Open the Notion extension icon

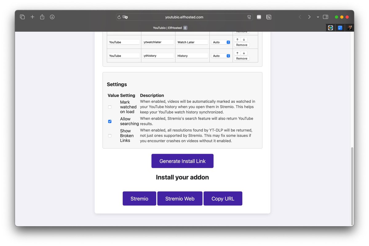(x=269, y=17)
